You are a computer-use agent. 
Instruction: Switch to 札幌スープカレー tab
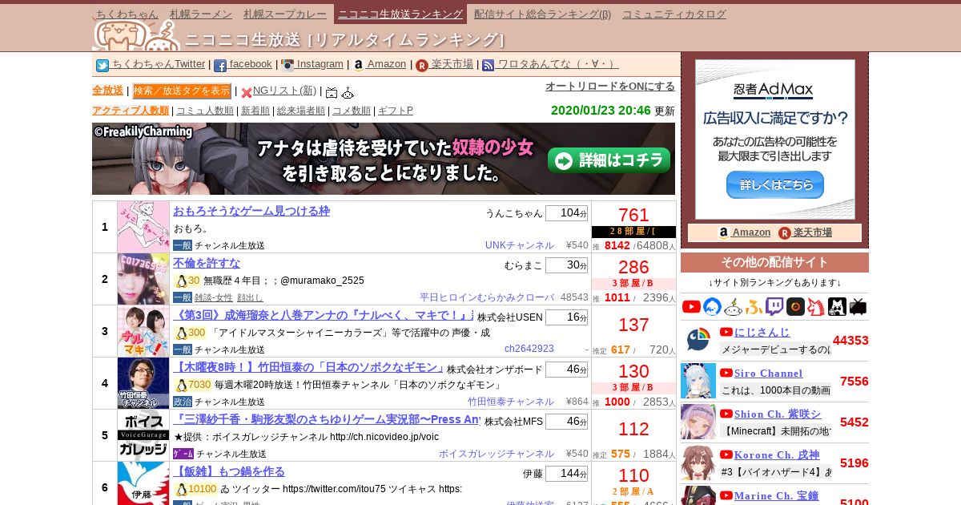coord(285,14)
